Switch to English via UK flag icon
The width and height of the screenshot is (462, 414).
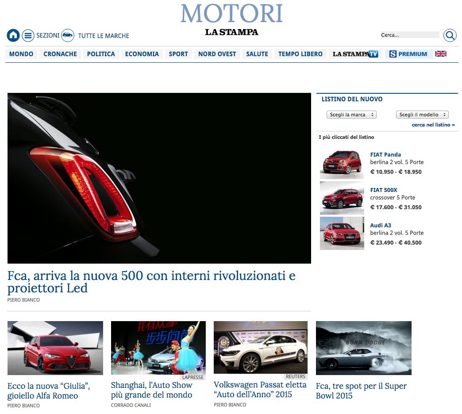click(x=440, y=54)
